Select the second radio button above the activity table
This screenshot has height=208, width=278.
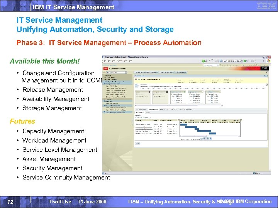coord(144,117)
